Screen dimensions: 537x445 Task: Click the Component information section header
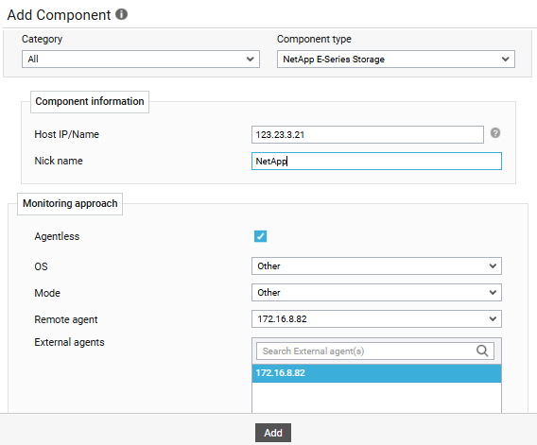(90, 102)
